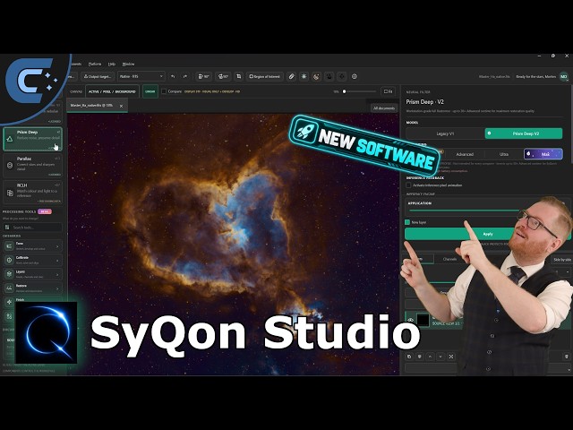
Task: Click the Parallax circle icon
Action: coord(10,165)
